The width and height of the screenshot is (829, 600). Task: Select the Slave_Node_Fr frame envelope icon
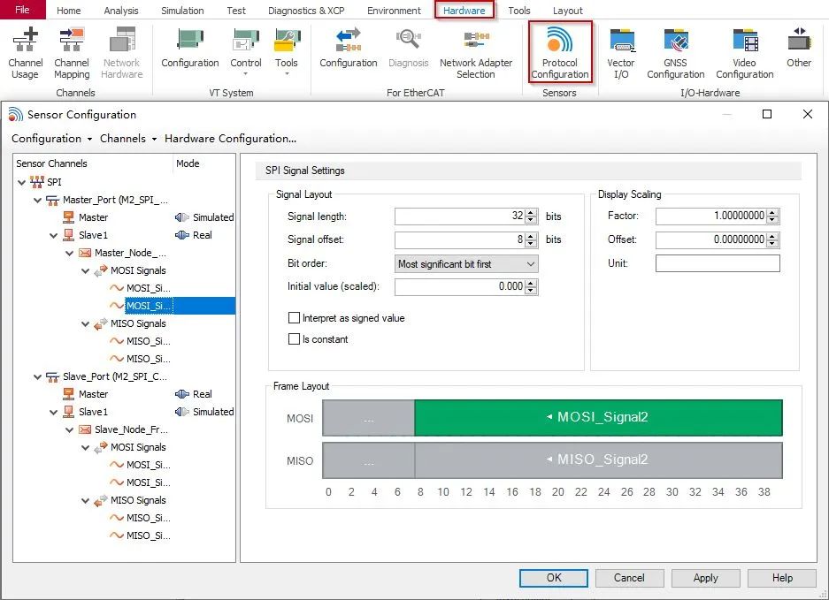pos(85,429)
